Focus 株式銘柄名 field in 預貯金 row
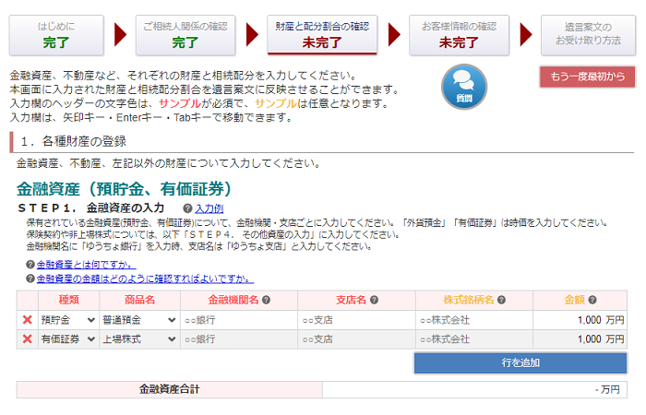The image size is (646, 415). pyautogui.click(x=474, y=320)
